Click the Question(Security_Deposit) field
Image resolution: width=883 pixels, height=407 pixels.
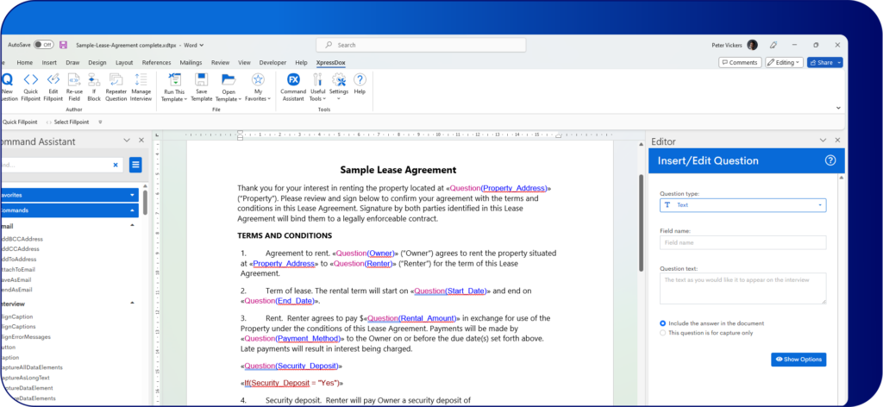click(291, 366)
